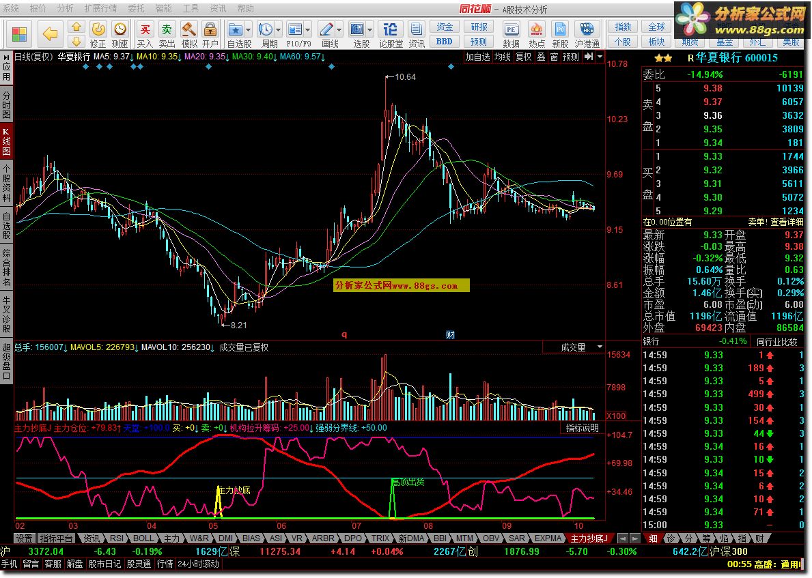The width and height of the screenshot is (812, 578).
Task: Click the 指数 index button
Action: click(623, 27)
